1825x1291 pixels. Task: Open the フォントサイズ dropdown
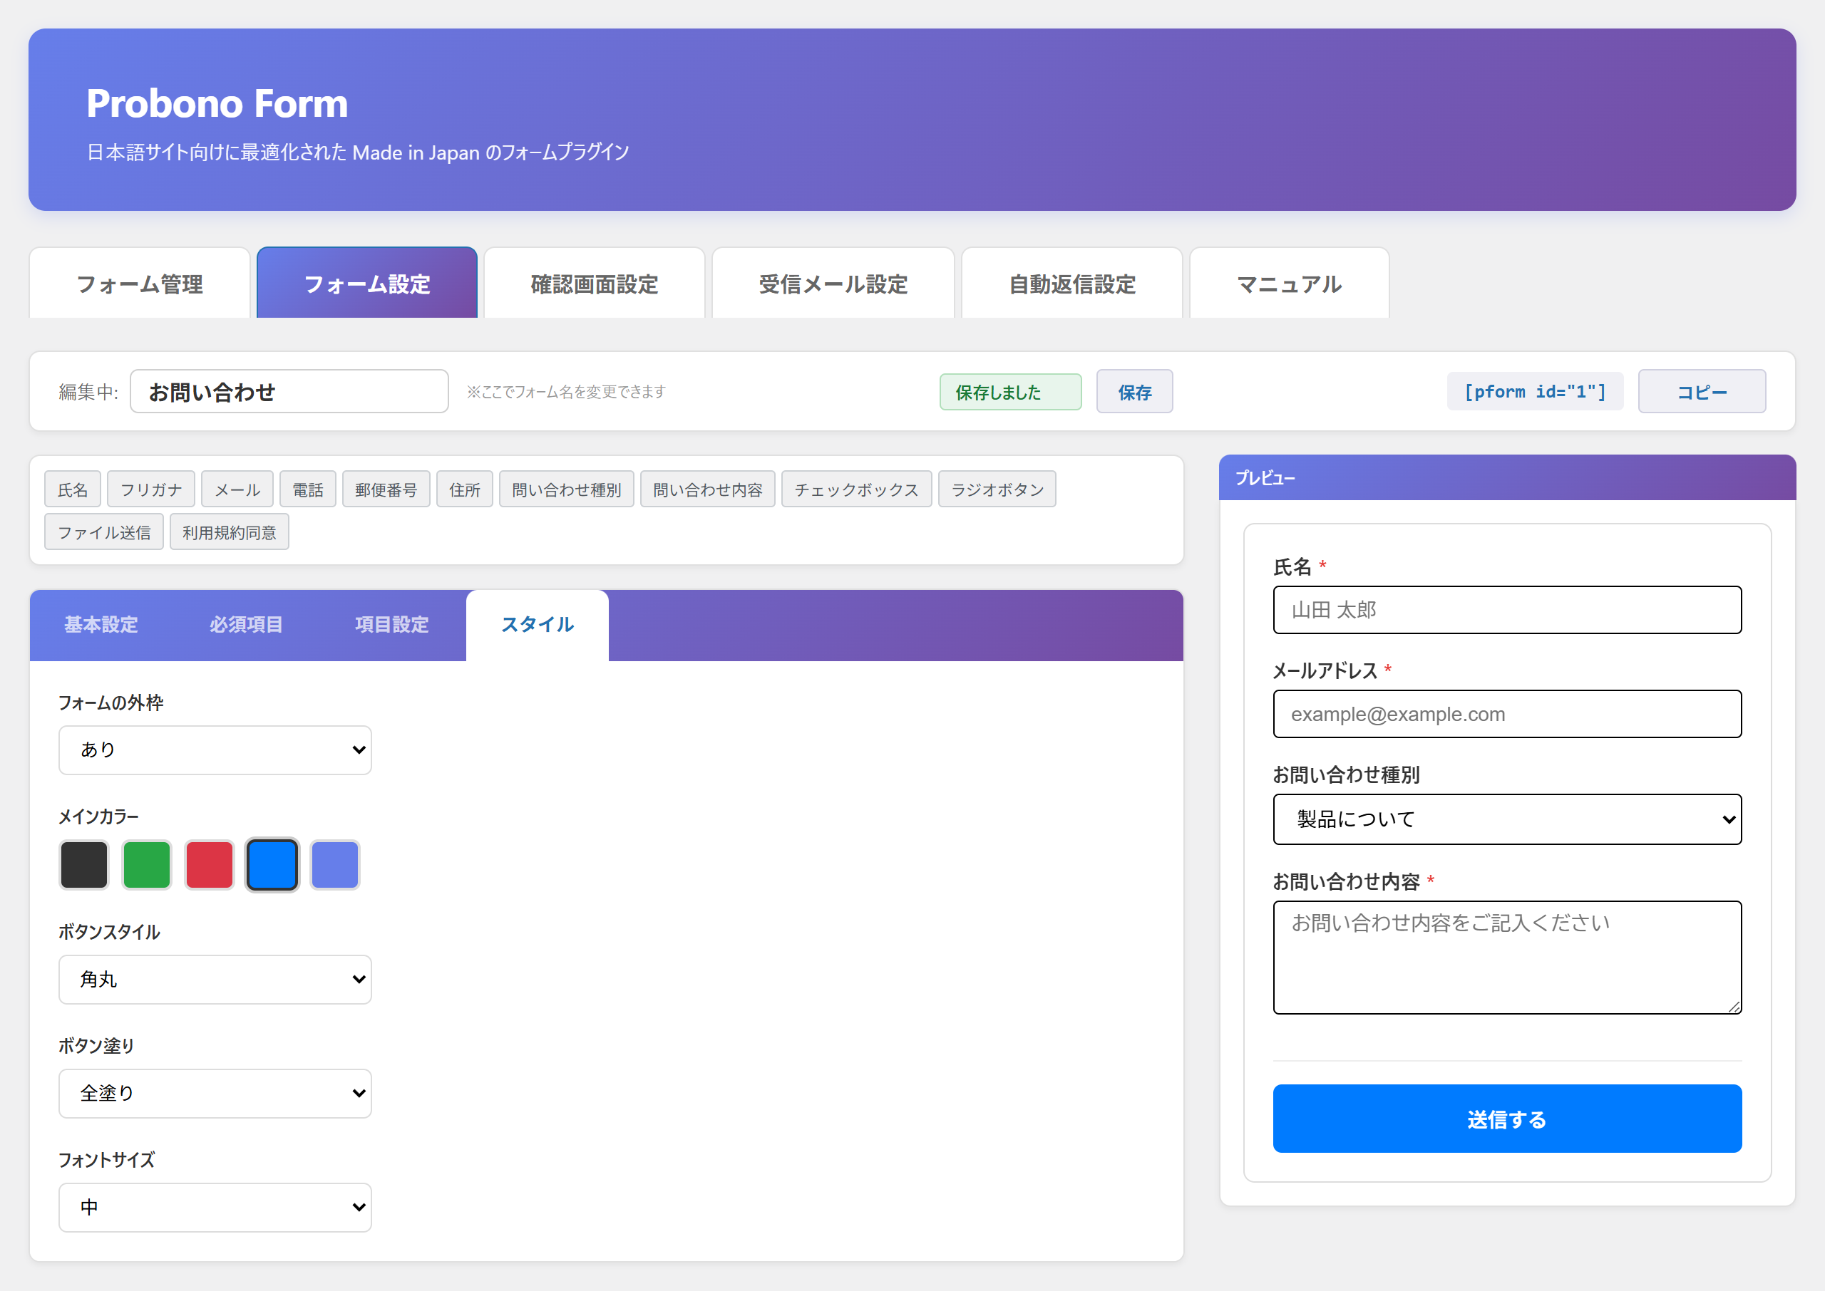[x=215, y=1208]
